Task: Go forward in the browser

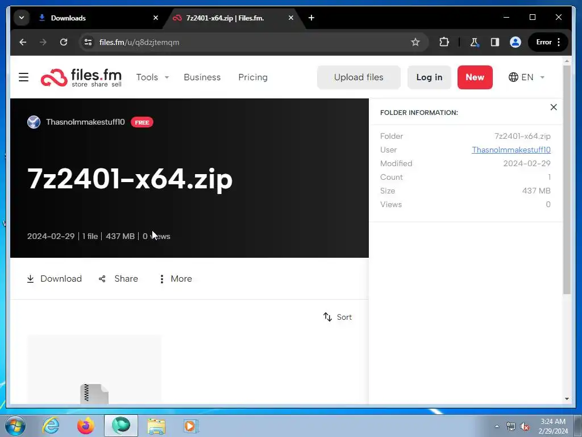Action: 43,42
